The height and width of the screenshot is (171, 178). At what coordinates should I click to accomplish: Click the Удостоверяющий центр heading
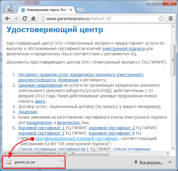[55, 30]
